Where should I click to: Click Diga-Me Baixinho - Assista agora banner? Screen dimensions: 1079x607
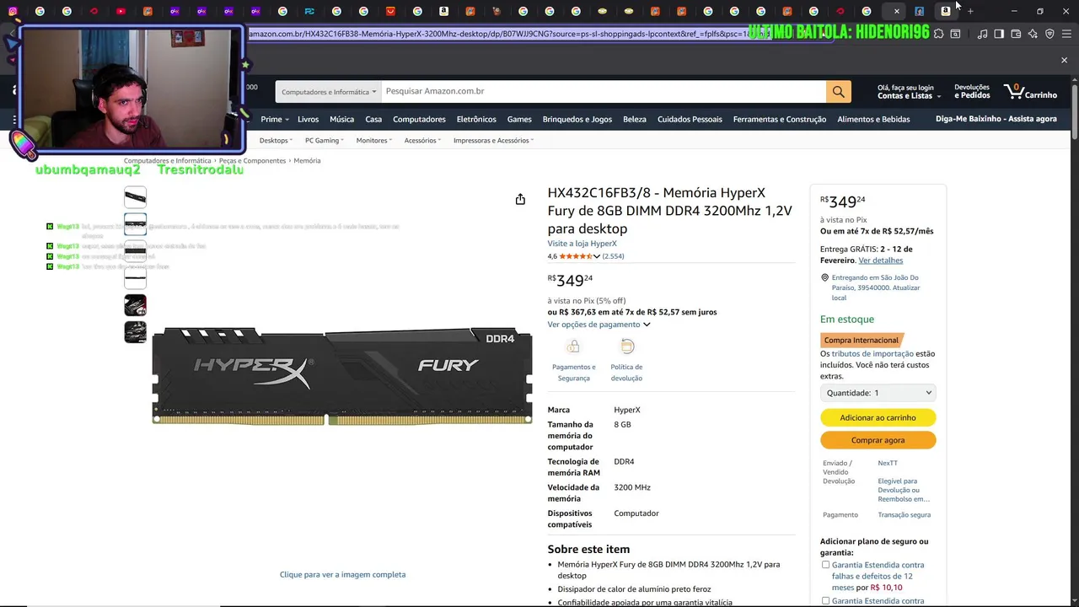click(x=996, y=119)
